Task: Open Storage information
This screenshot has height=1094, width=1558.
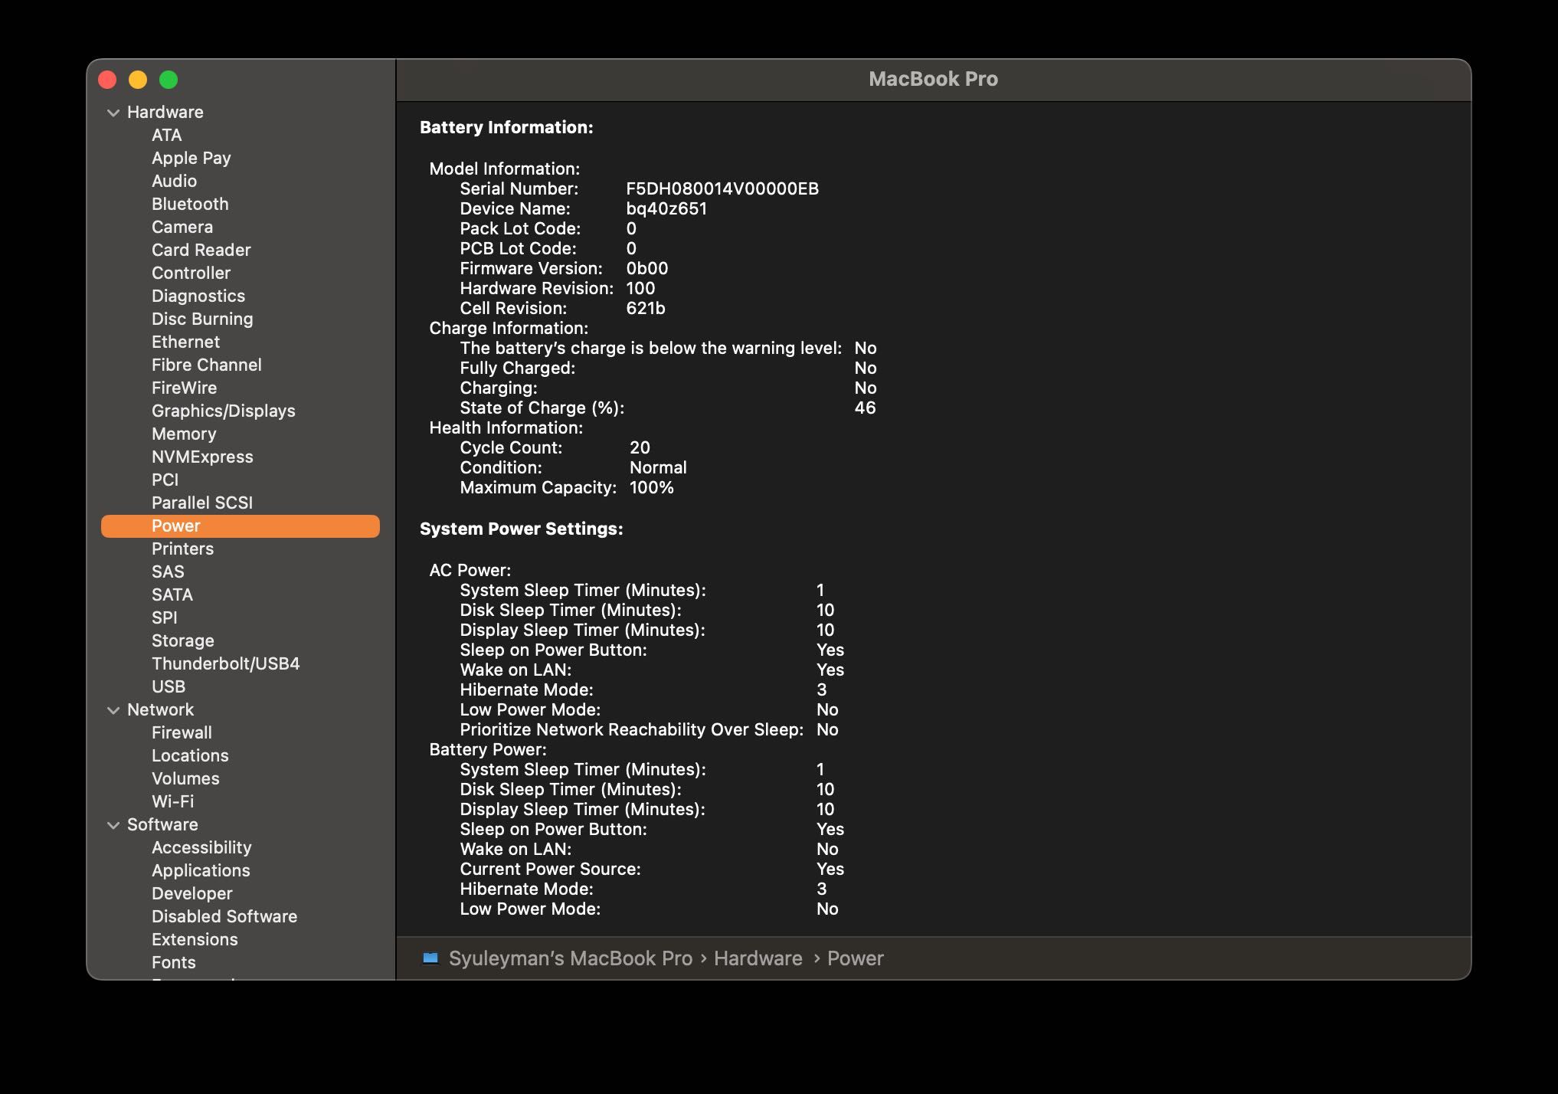Action: click(183, 640)
